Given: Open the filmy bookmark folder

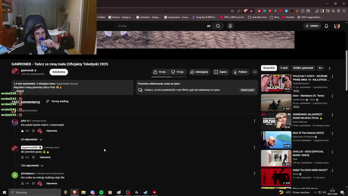Looking at the screenshot, I should click(x=275, y=17).
